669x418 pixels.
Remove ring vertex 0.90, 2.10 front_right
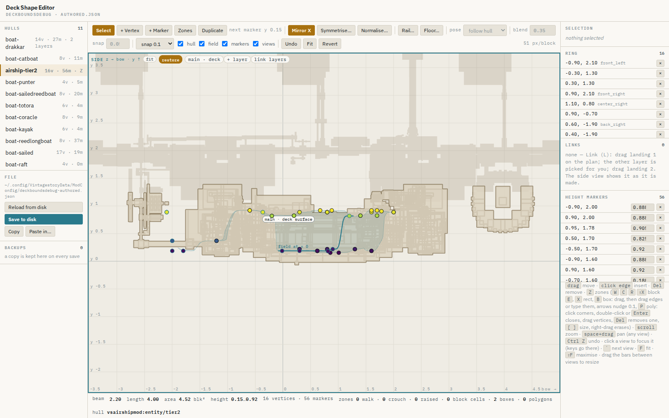pos(660,94)
